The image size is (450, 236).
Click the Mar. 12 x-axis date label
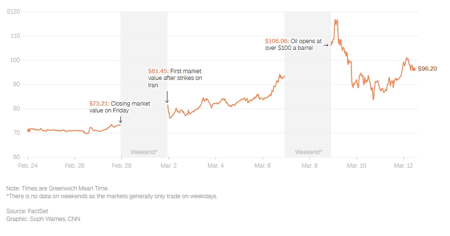pos(403,166)
